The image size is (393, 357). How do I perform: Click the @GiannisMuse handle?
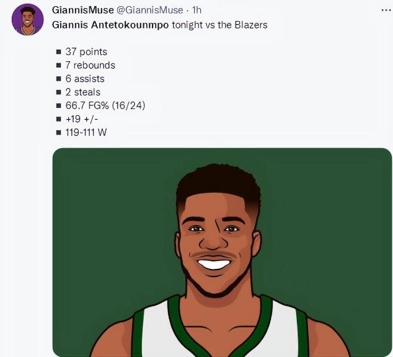(150, 10)
